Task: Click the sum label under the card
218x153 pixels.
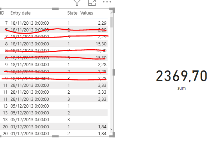Action: [182, 88]
